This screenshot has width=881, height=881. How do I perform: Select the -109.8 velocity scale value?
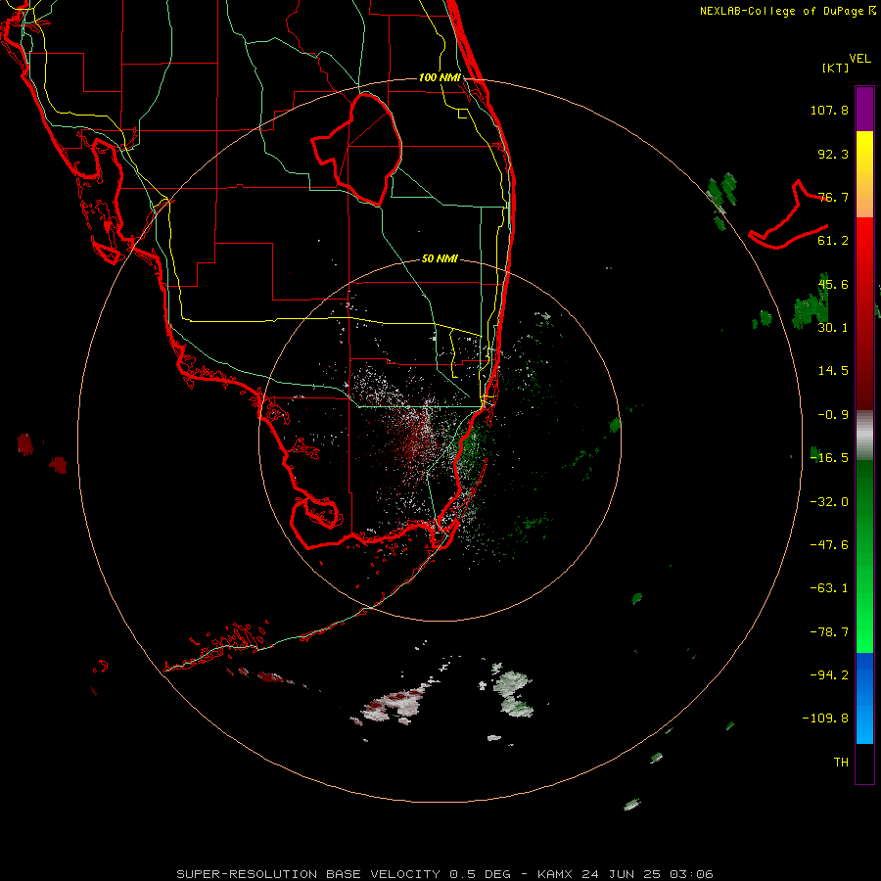click(825, 719)
